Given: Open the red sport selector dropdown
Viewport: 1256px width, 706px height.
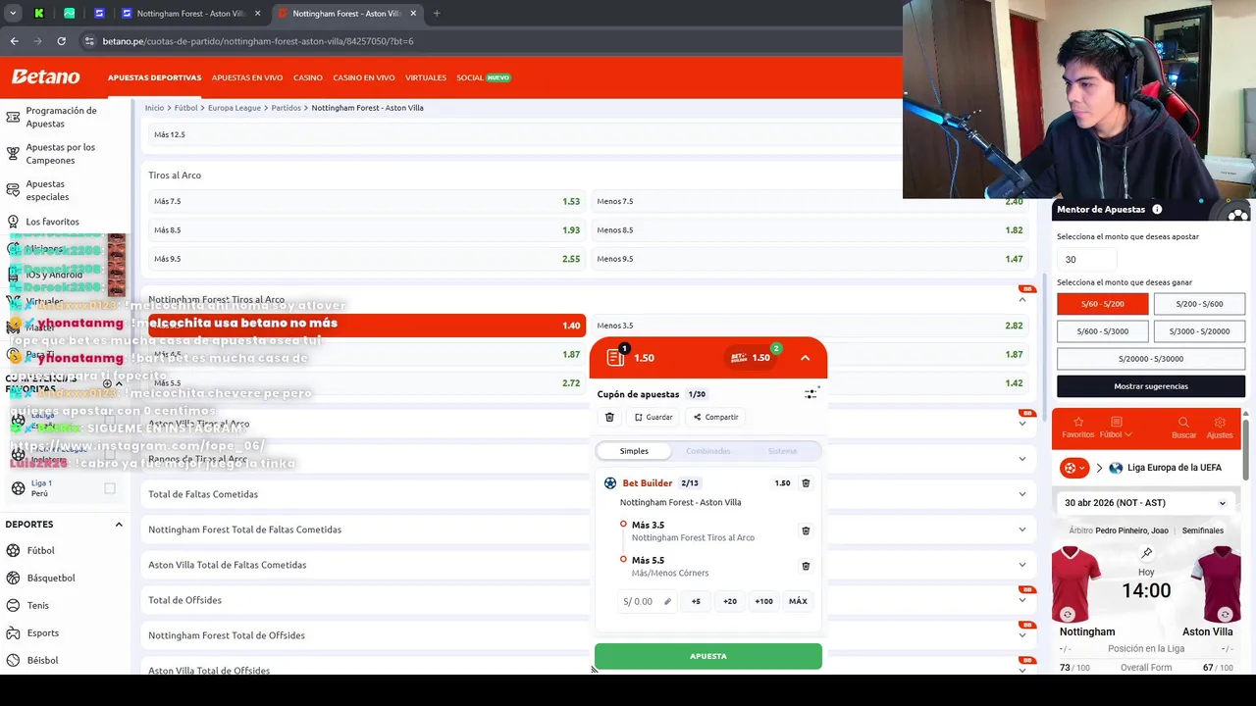Looking at the screenshot, I should pos(1074,468).
